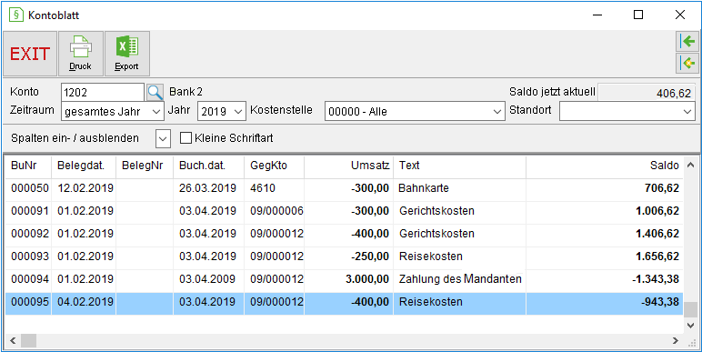Click the upper green left-arrow icon

pyautogui.click(x=687, y=42)
